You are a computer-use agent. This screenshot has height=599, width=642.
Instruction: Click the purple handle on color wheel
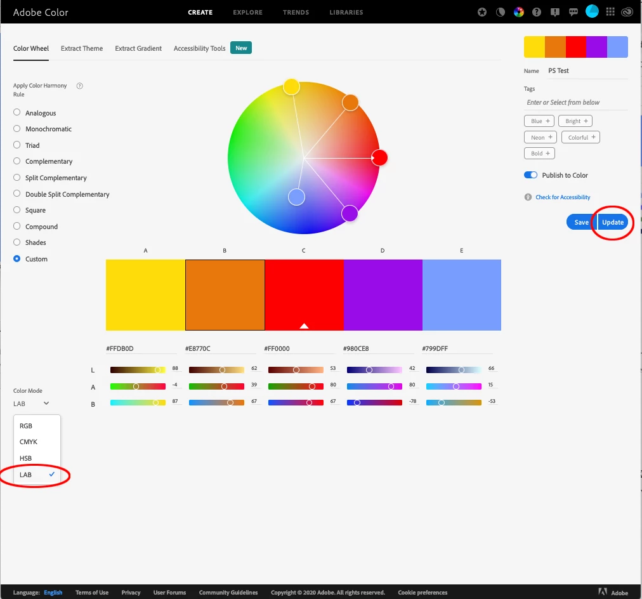pyautogui.click(x=350, y=213)
